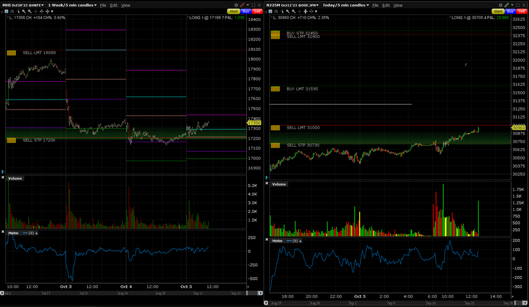
Task: Click left arrow of MHI time scrollbar
Action: click(x=2, y=293)
